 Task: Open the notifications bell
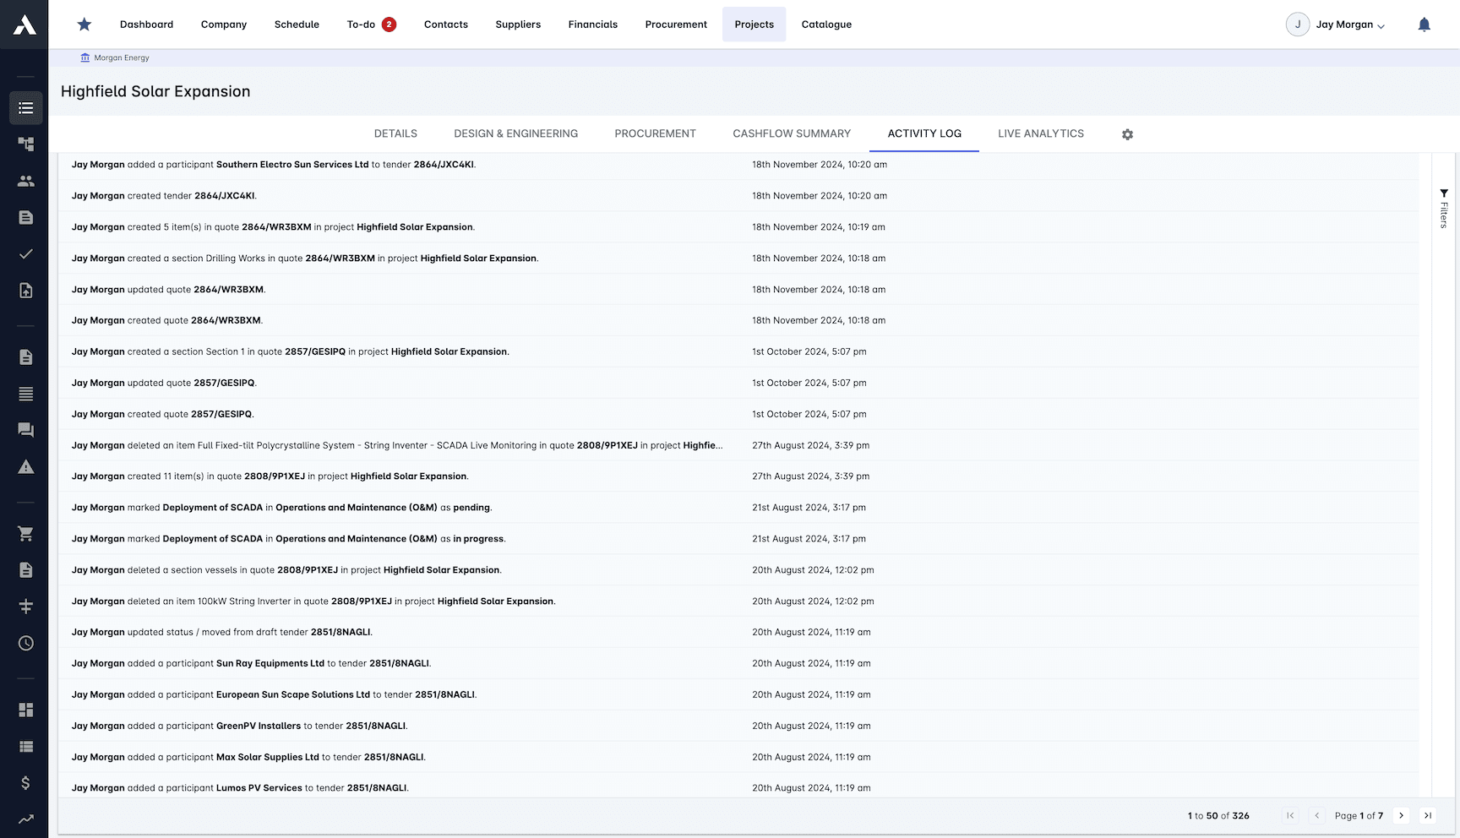[1425, 24]
